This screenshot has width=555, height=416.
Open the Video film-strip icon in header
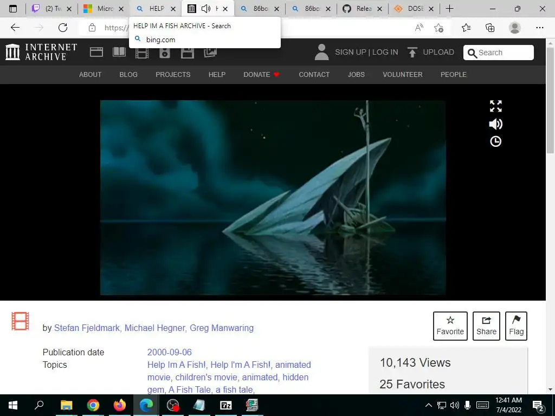click(142, 53)
